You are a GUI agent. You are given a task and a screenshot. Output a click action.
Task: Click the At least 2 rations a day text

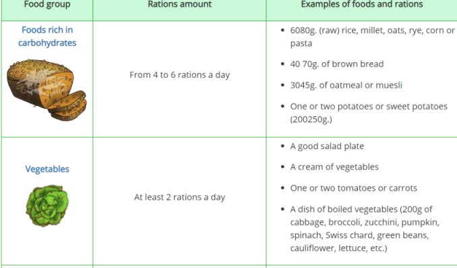[x=179, y=197]
